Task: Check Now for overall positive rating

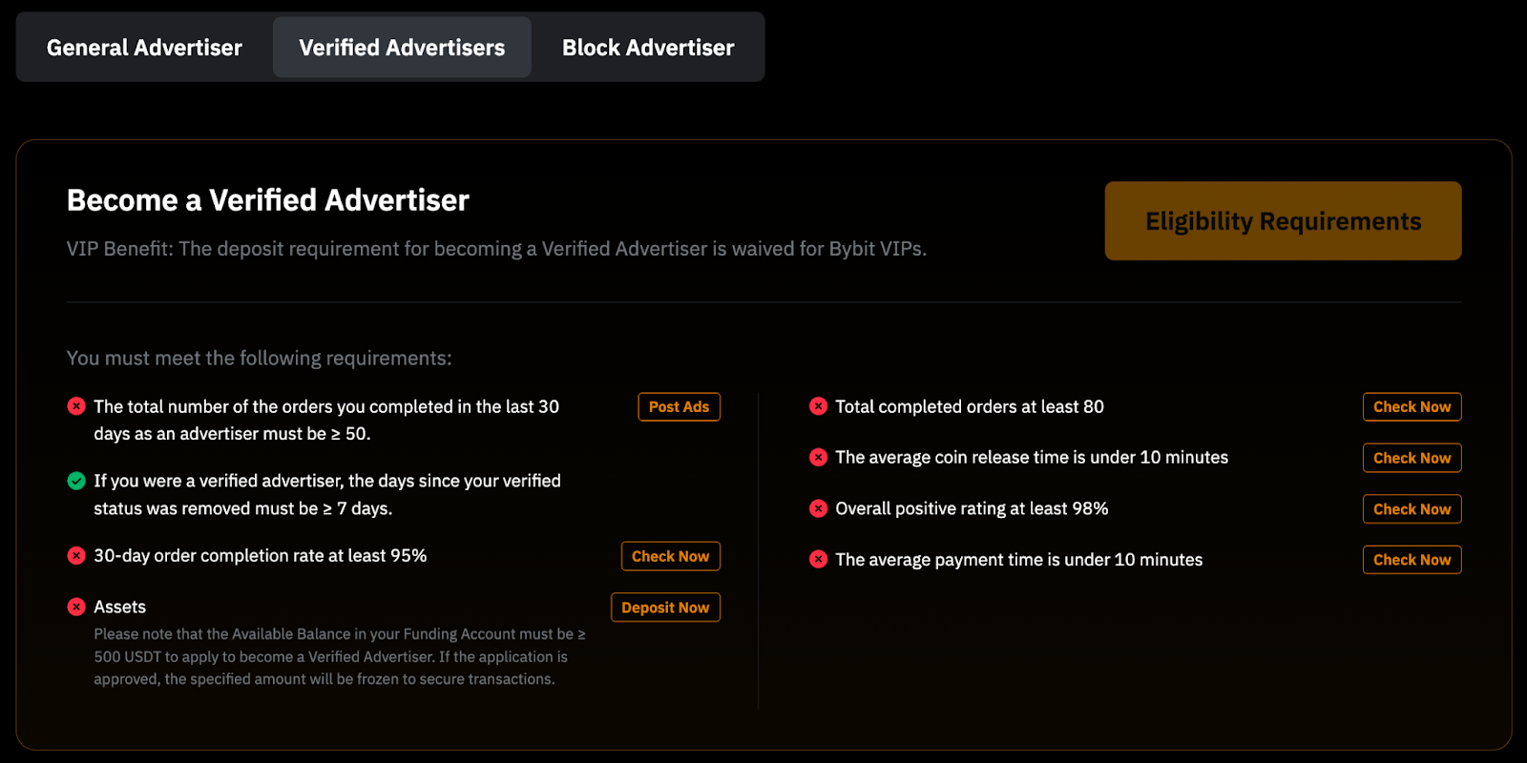Action: (x=1412, y=509)
